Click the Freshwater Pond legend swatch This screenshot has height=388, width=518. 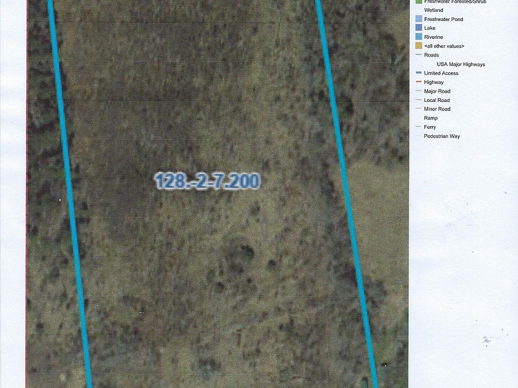[x=419, y=19]
